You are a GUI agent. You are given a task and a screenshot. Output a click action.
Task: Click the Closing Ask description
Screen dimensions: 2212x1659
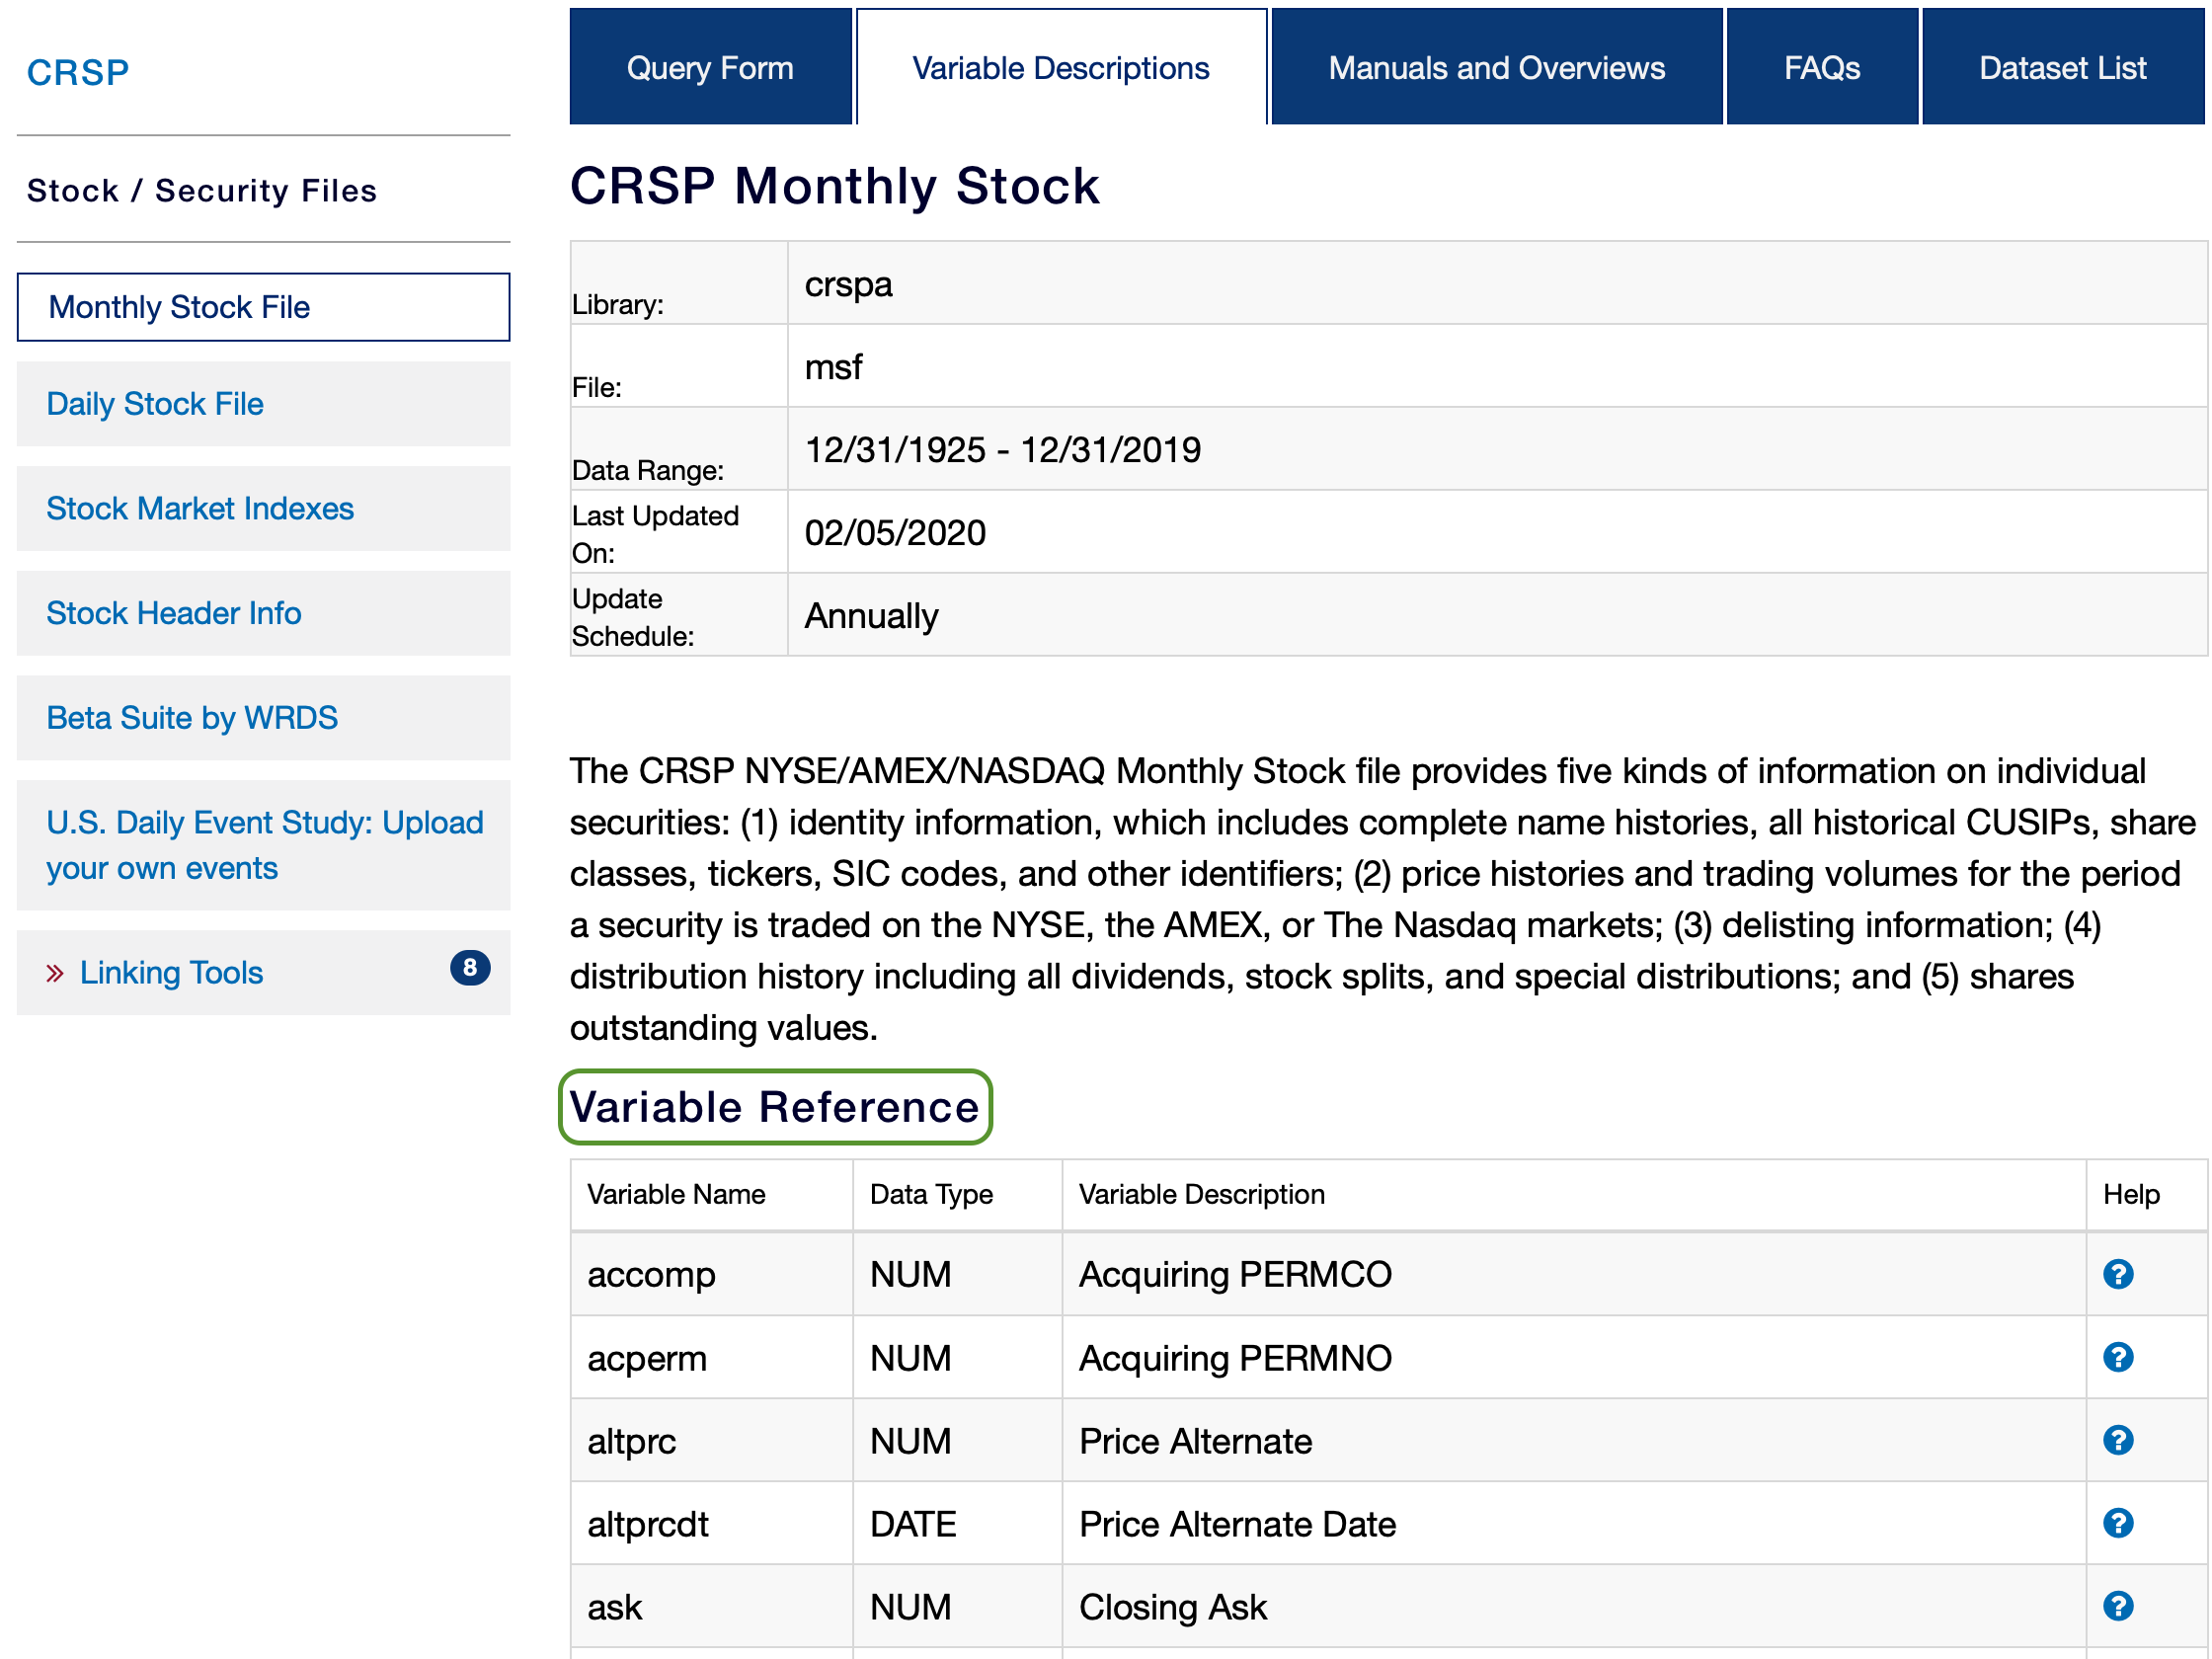pos(1172,1607)
